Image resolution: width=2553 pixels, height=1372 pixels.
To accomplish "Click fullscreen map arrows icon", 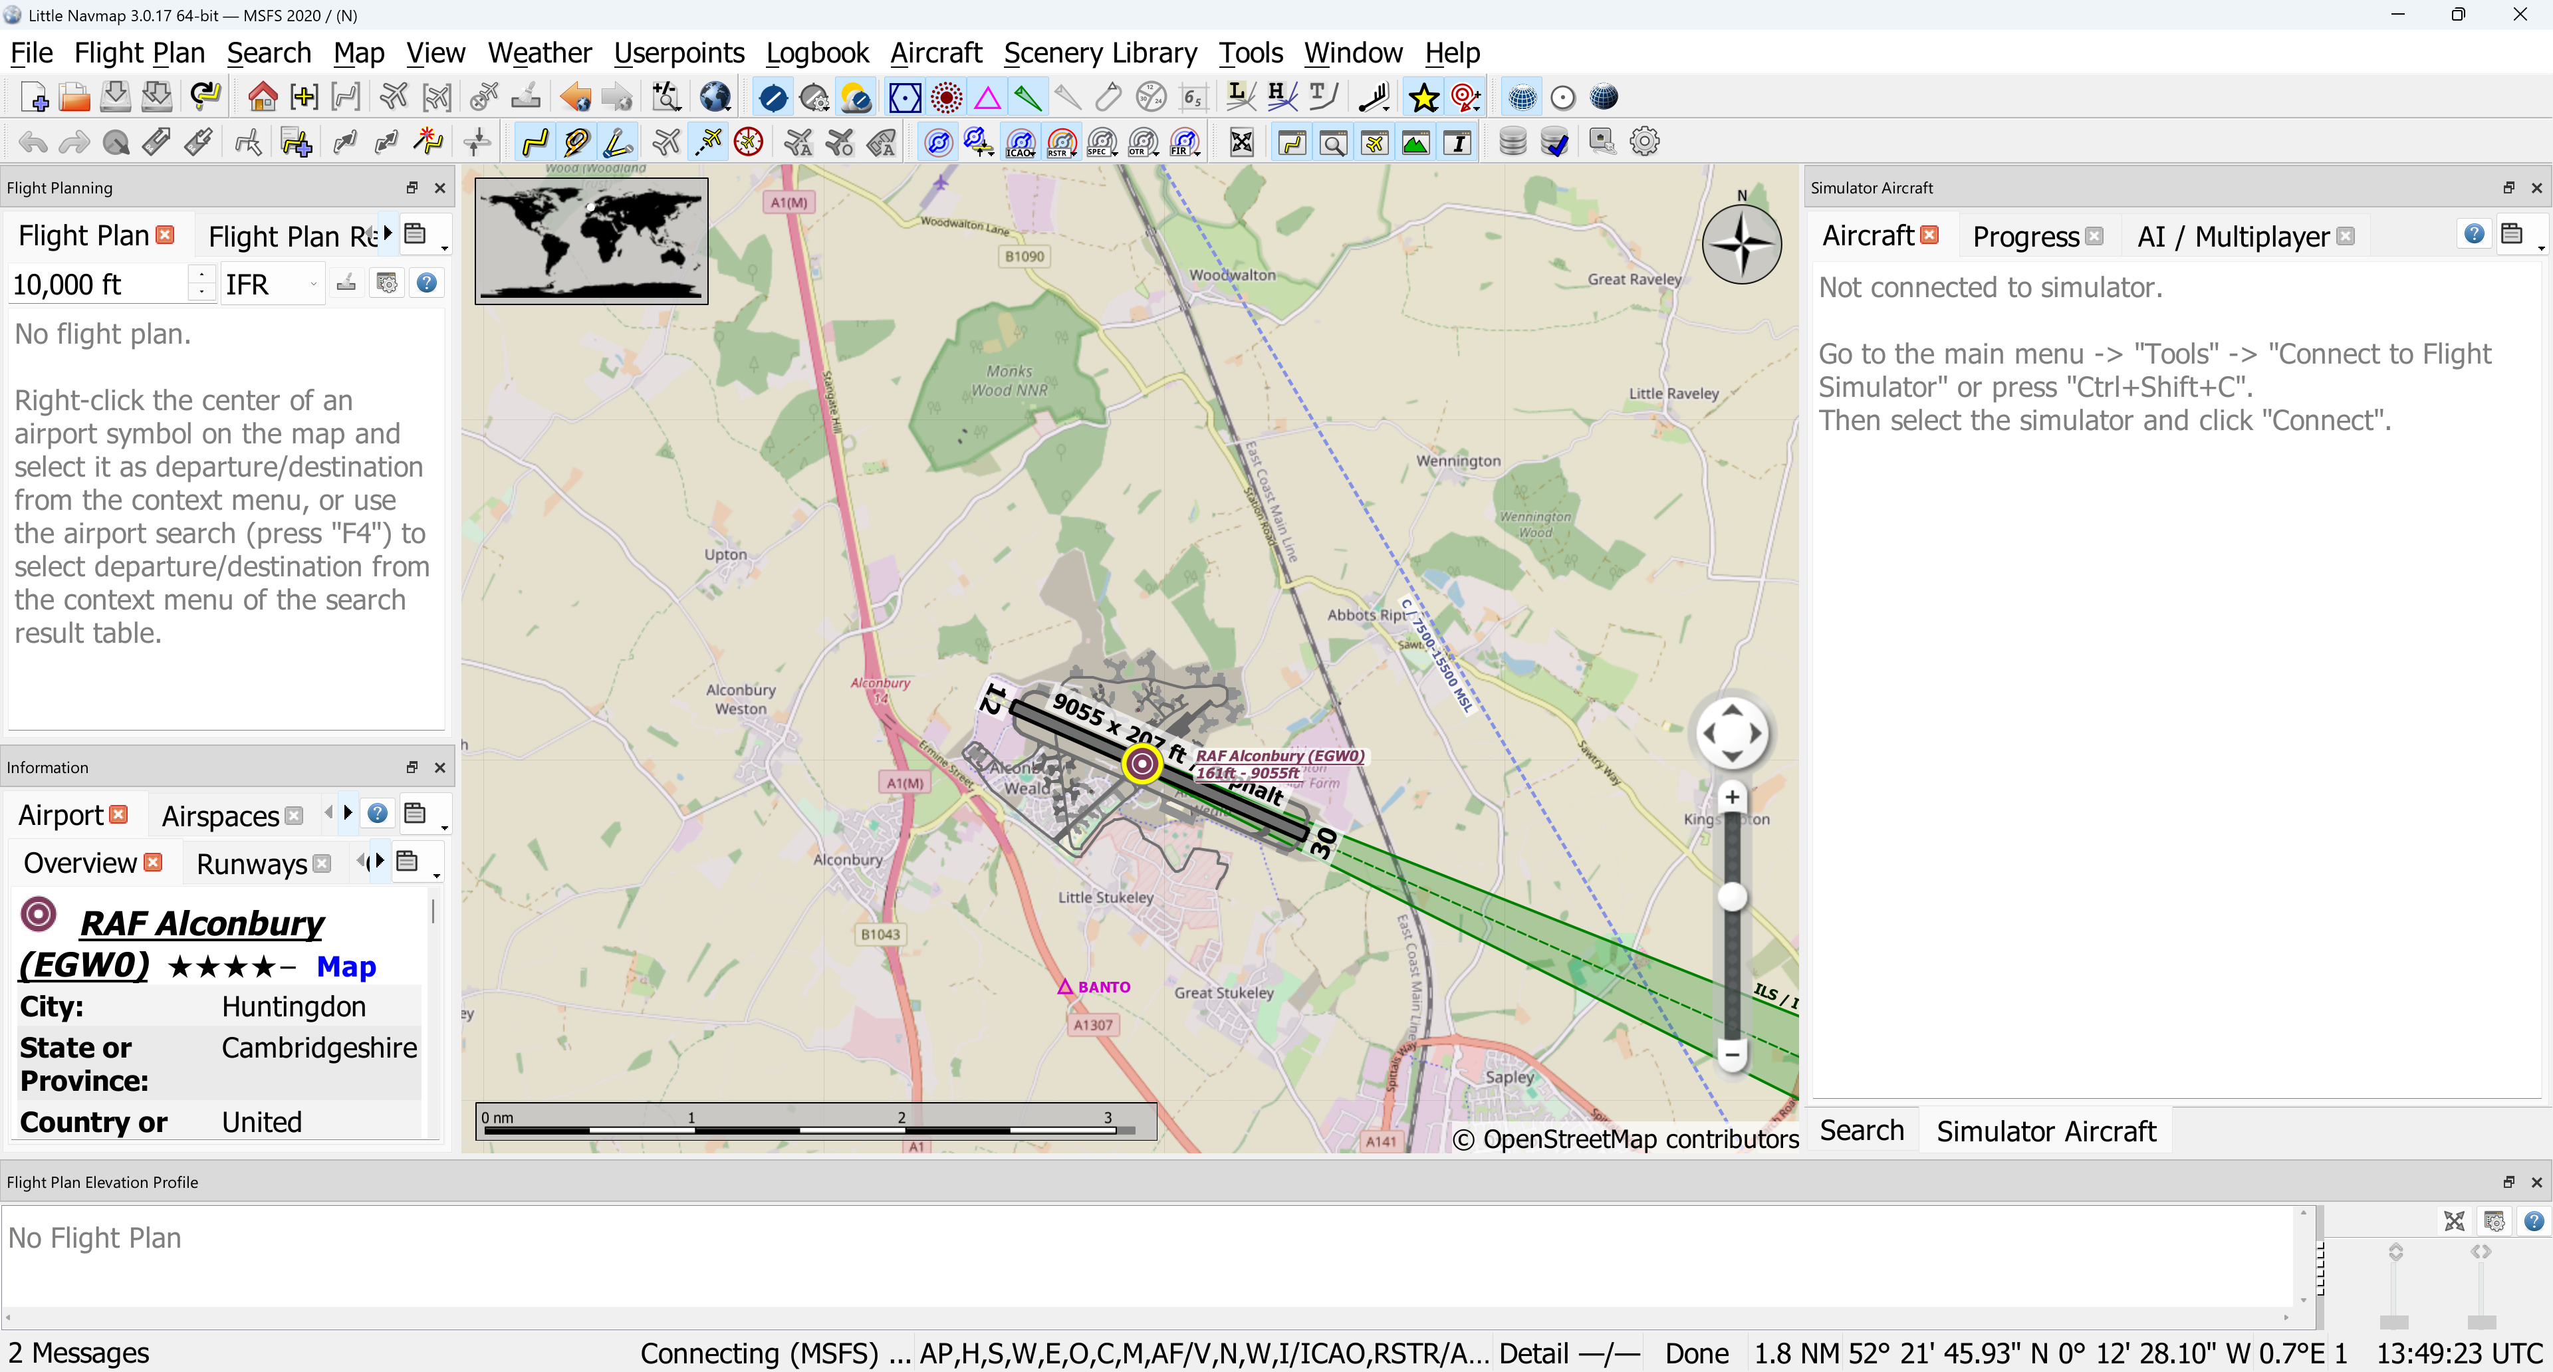I will click(1241, 142).
